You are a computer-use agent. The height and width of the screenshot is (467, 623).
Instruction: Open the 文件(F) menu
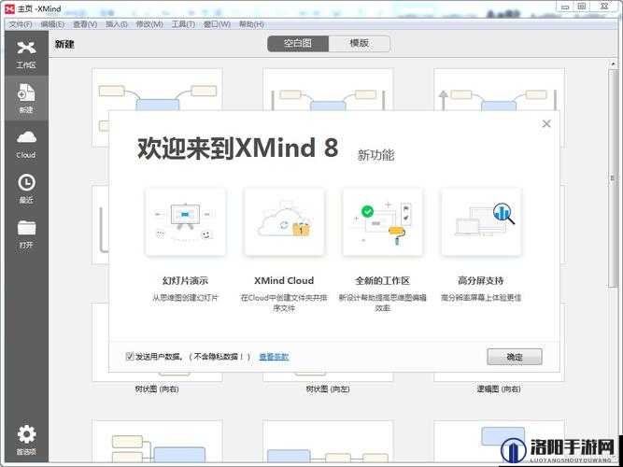pos(21,24)
